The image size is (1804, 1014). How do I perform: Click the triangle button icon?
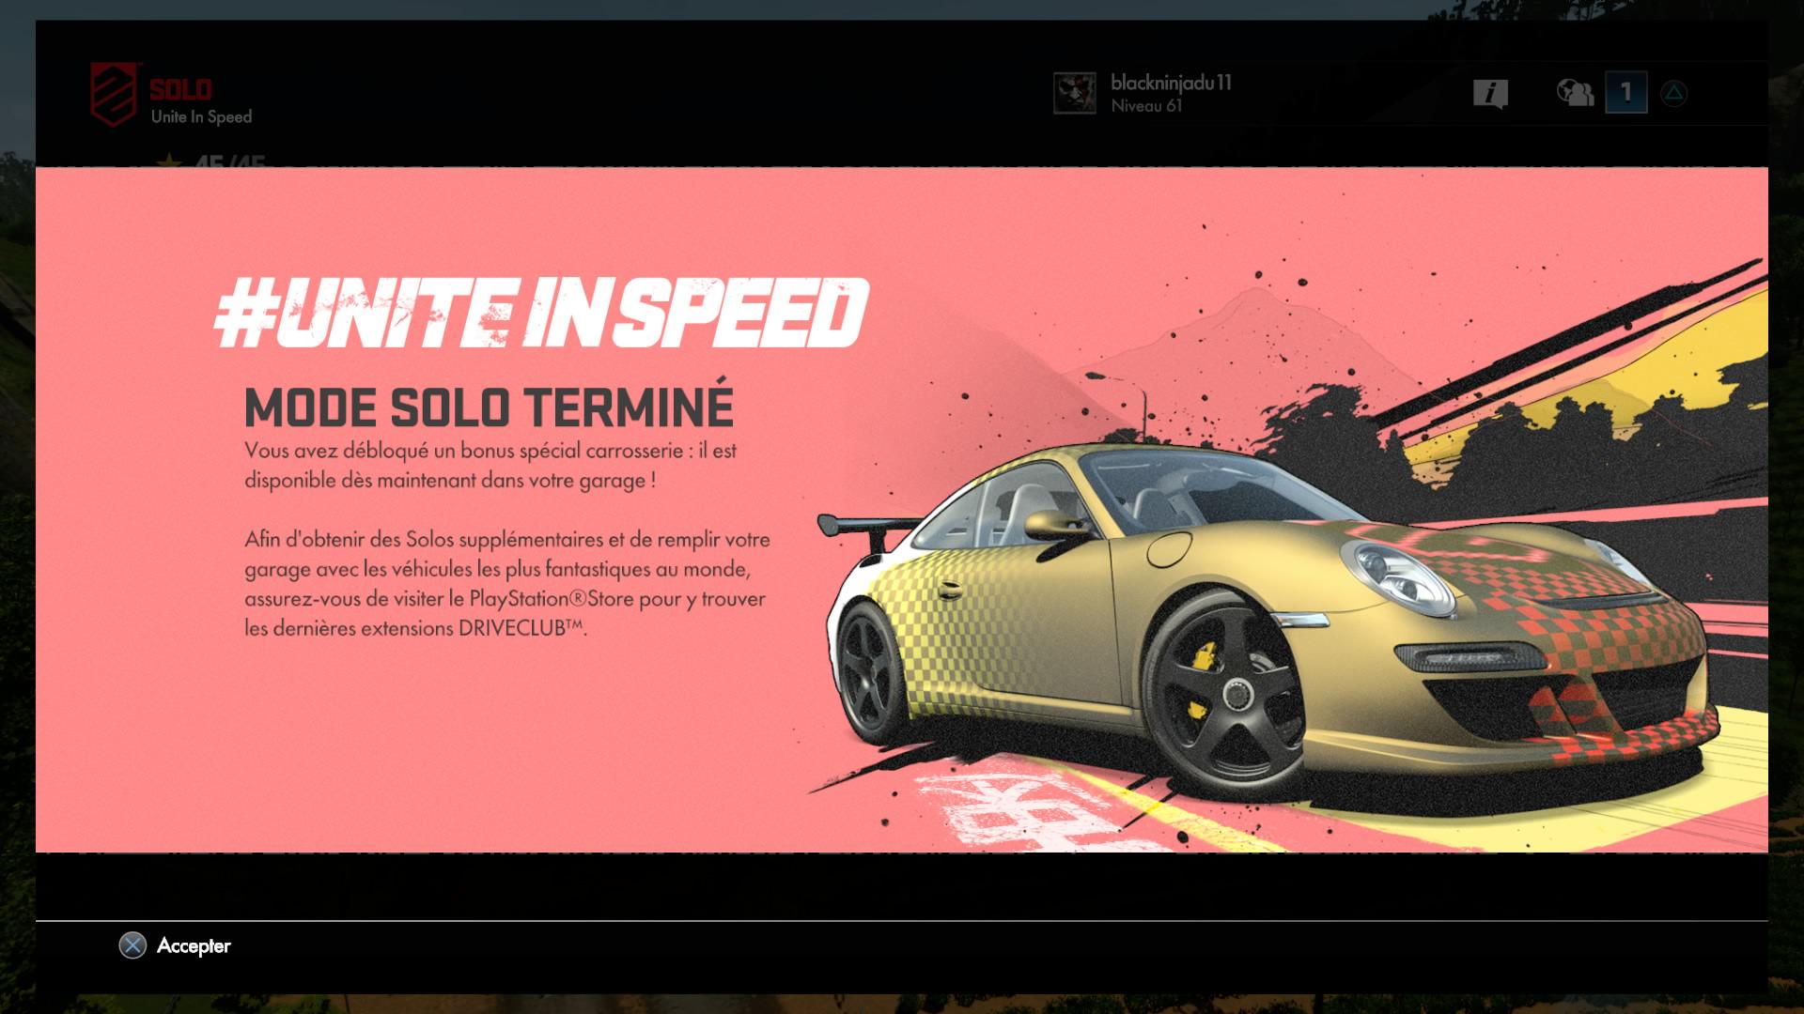pos(1673,93)
